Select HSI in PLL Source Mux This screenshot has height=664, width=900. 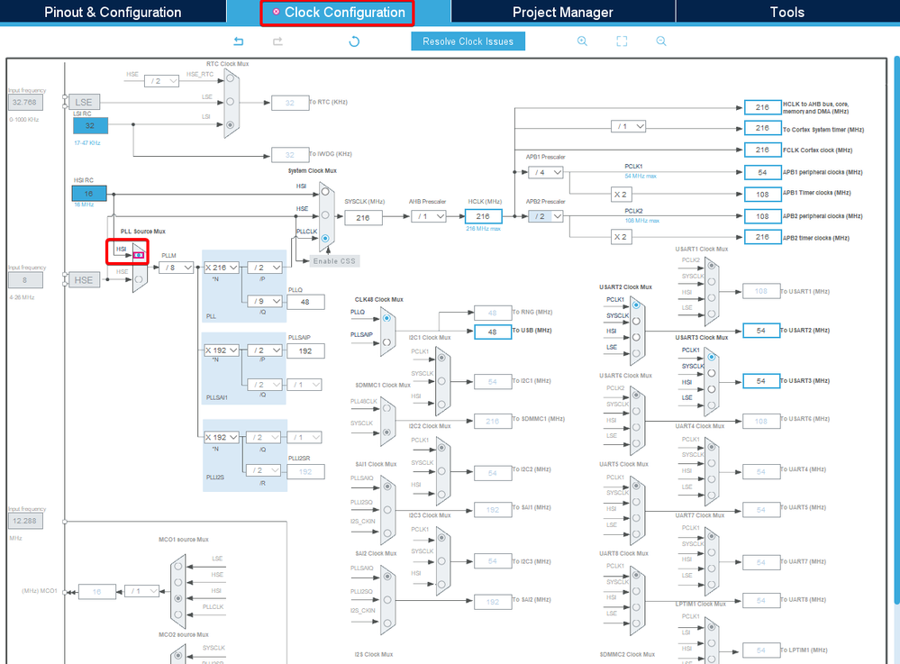(x=139, y=255)
